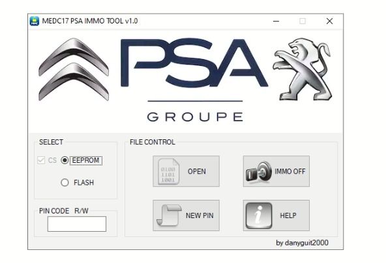Select the EEPROM radio button

click(65, 160)
